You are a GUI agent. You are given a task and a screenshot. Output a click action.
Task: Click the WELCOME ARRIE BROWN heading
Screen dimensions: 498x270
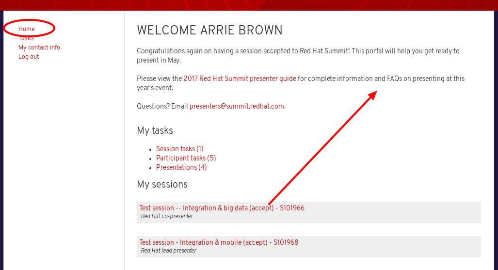209,30
